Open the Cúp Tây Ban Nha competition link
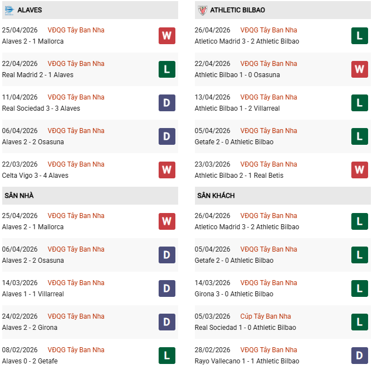Viewport: 372px width, 369px height. pos(265,316)
